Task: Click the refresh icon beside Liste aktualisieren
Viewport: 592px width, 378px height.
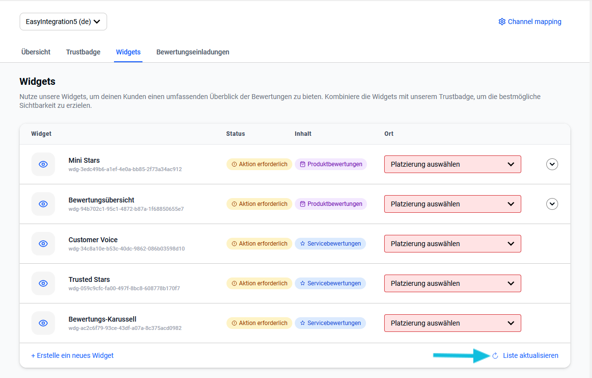Action: (x=495, y=355)
